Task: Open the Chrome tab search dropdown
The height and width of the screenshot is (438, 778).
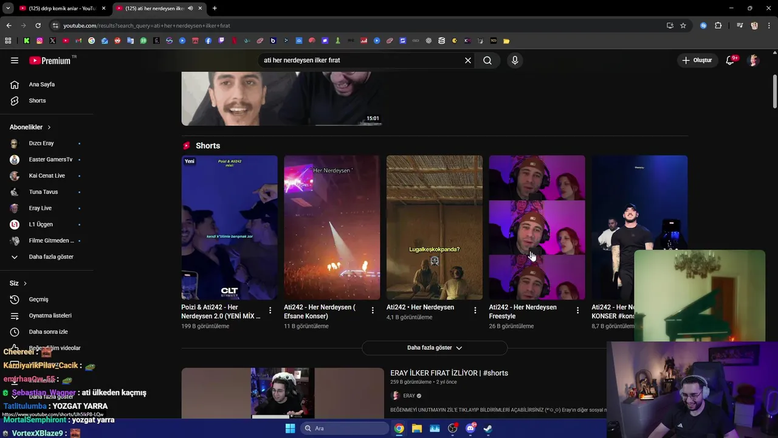Action: [x=8, y=8]
